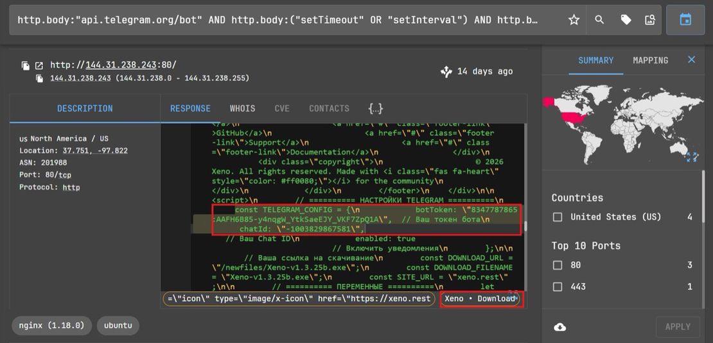This screenshot has height=343, width=713.
Task: Open the CONTACTS tab
Action: coord(330,108)
